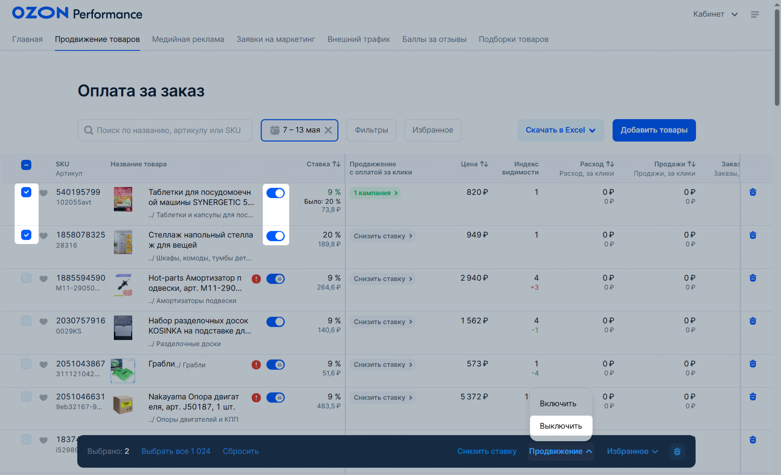The width and height of the screenshot is (781, 475).
Task: Select checkbox for SKU 2030757916 row
Action: coord(26,321)
